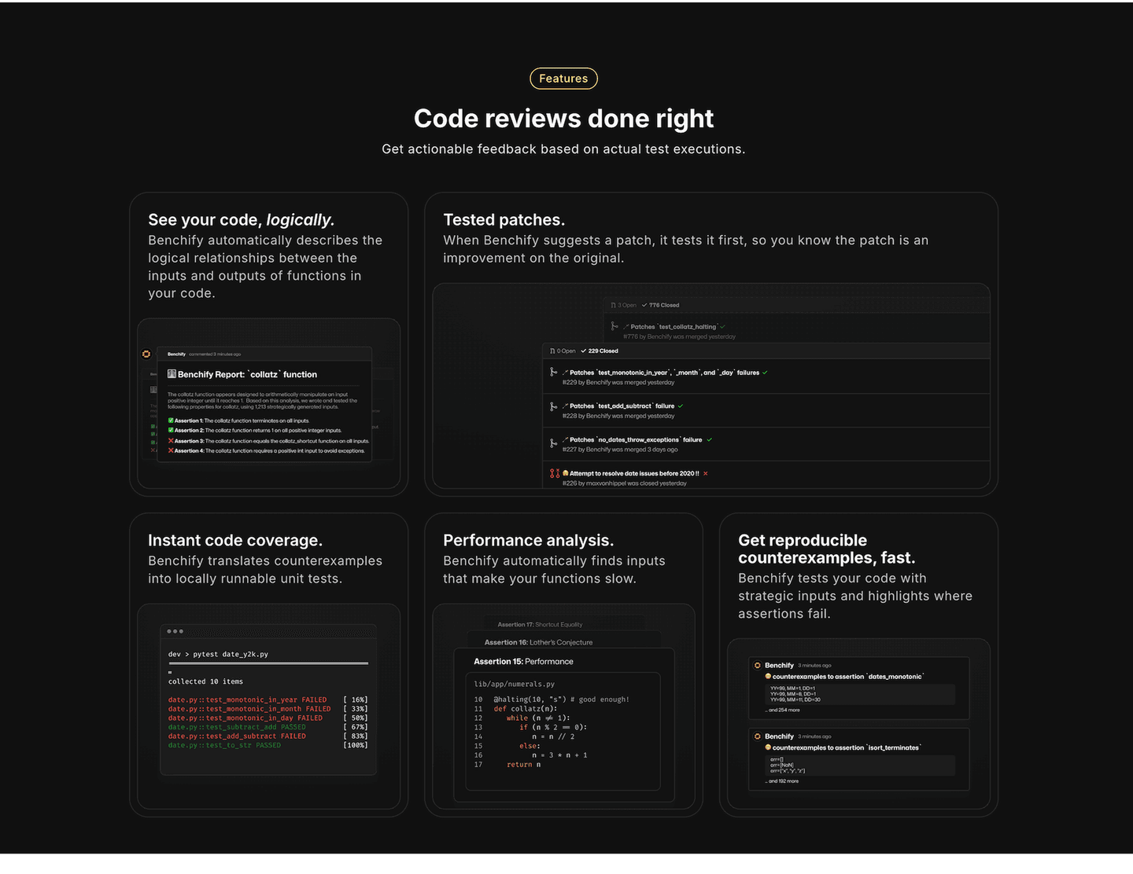Click the '229 Closed' pull request filter
This screenshot has width=1133, height=874.
click(600, 351)
